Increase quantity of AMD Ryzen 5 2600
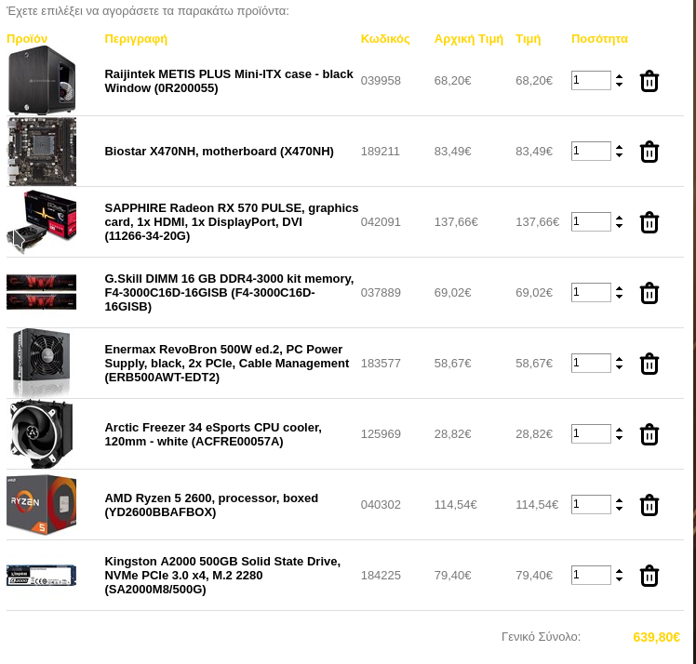The width and height of the screenshot is (696, 664). [x=619, y=500]
